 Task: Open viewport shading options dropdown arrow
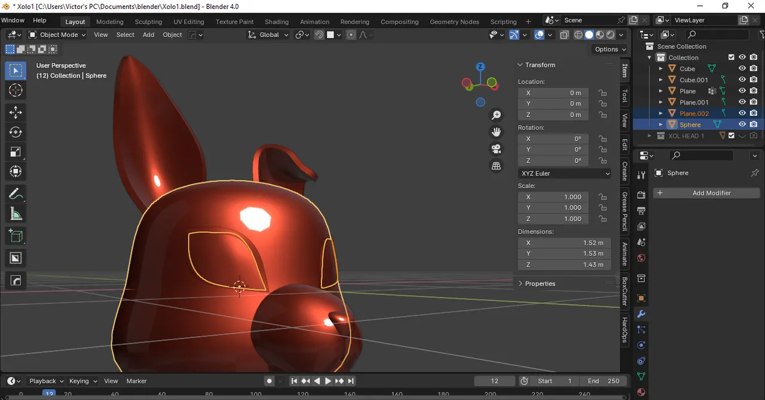coord(622,35)
